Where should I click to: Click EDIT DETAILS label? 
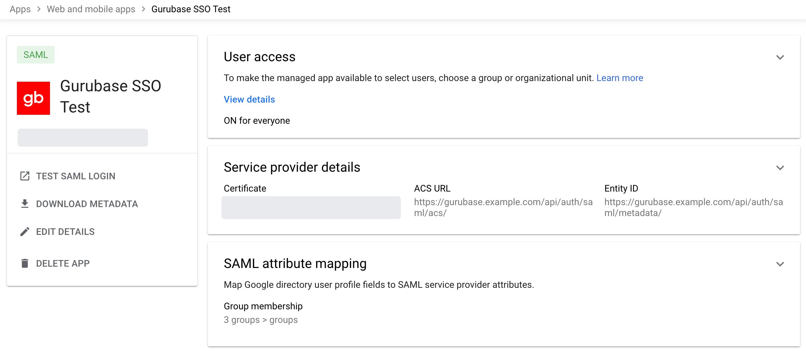66,232
